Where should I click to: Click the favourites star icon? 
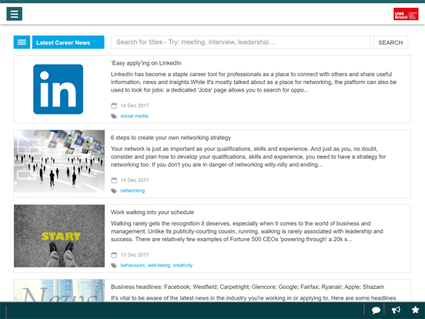415,310
